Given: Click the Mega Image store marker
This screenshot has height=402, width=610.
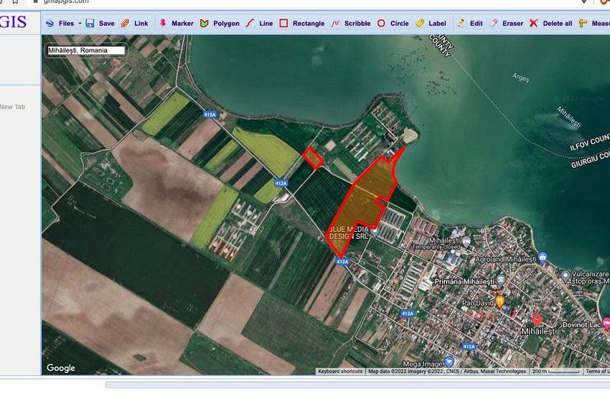Looking at the screenshot, I should point(449,362).
